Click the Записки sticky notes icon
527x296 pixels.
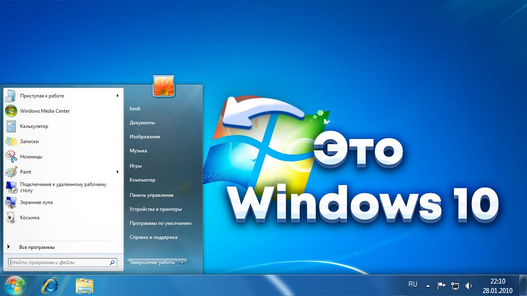[x=10, y=141]
